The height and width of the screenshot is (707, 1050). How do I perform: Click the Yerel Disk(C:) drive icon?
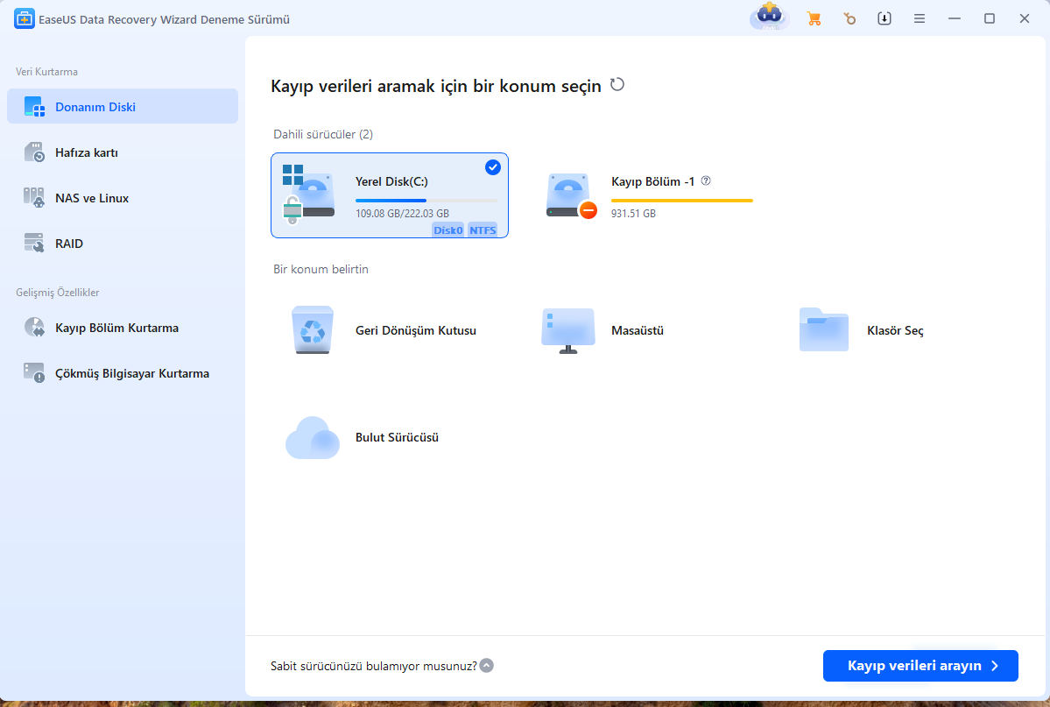click(x=308, y=194)
